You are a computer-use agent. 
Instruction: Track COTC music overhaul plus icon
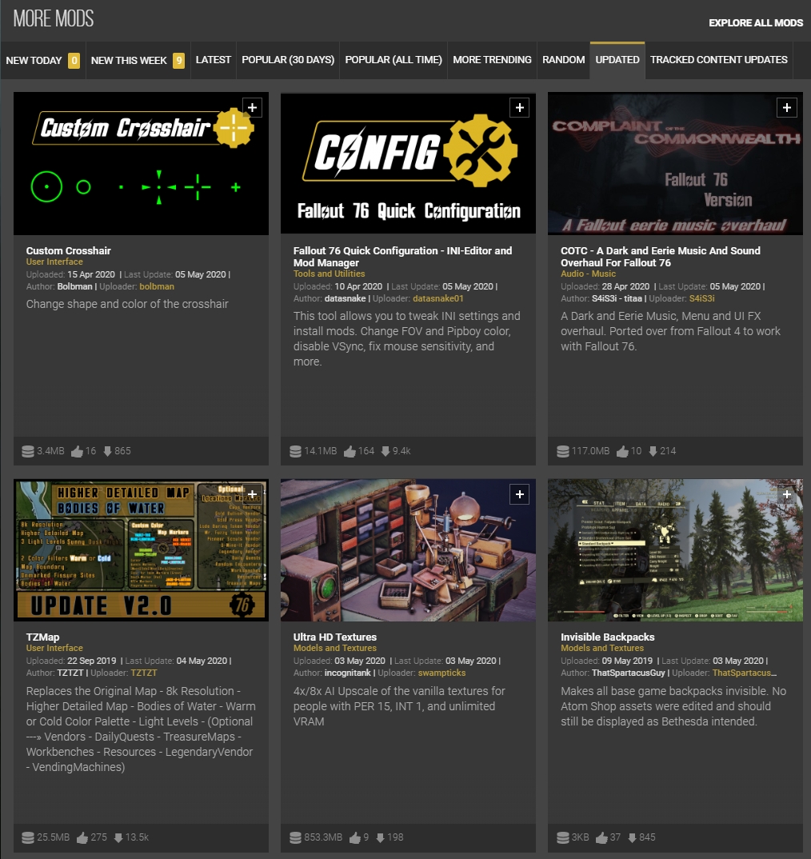coord(787,108)
